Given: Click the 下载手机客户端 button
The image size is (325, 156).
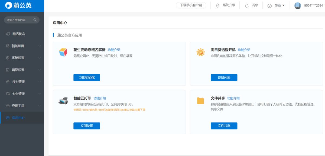Looking at the screenshot, I should pyautogui.click(x=191, y=5).
